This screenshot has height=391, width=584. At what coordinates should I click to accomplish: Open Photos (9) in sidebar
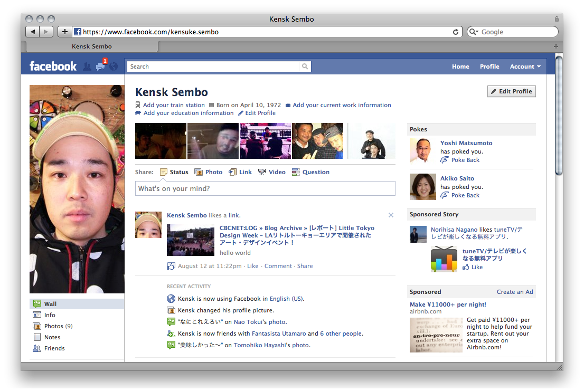pos(77,326)
